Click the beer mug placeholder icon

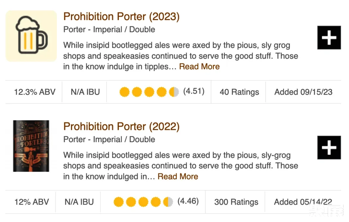[x=31, y=36]
